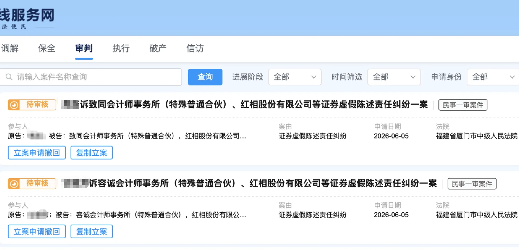Click 被告: 致同会计师事务所 participant text

147,136
